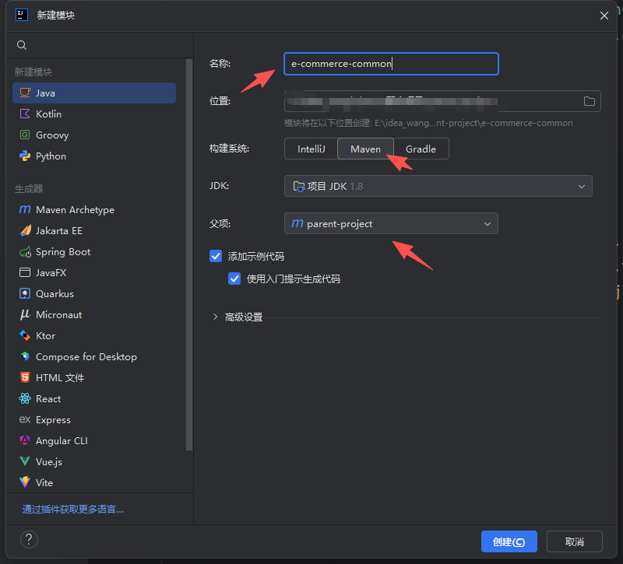Select JavaFX label in list
The width and height of the screenshot is (623, 564).
pos(51,273)
